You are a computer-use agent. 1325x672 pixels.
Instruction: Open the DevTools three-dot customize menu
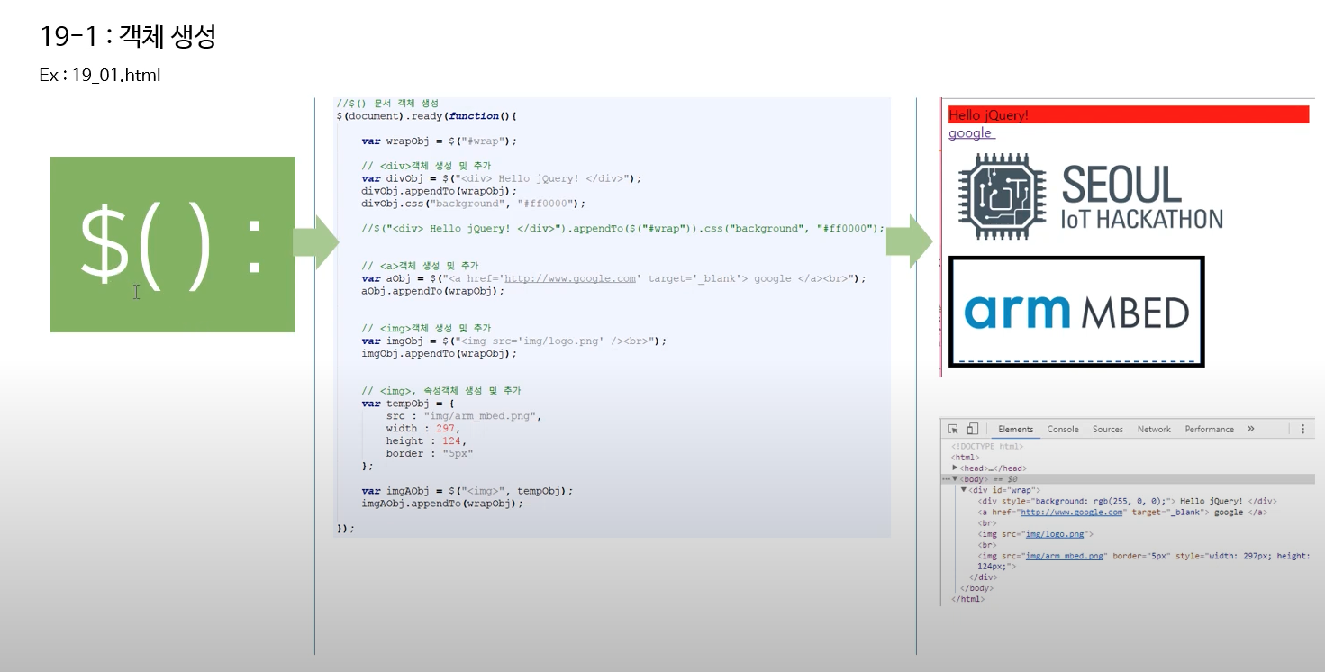1302,429
